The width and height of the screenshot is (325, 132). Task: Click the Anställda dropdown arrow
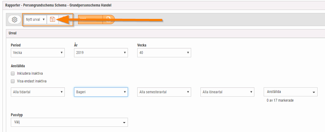[314, 92]
